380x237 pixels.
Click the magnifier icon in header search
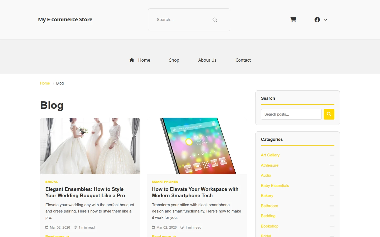point(215,20)
